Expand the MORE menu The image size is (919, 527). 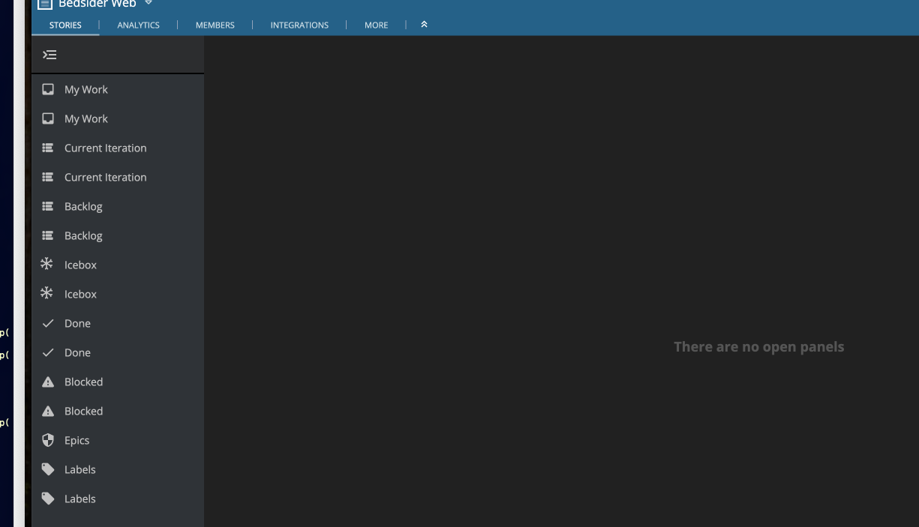coord(376,25)
